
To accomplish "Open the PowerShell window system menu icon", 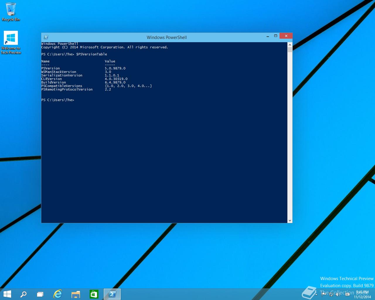I will pos(46,37).
